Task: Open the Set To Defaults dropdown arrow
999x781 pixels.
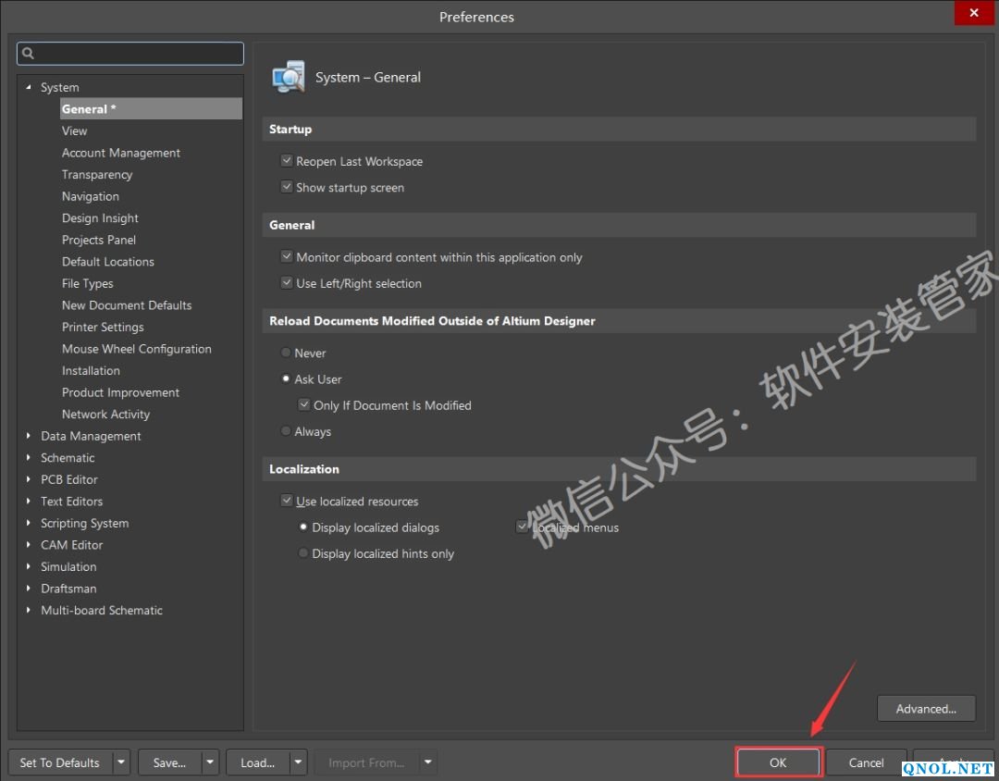Action: [x=121, y=762]
